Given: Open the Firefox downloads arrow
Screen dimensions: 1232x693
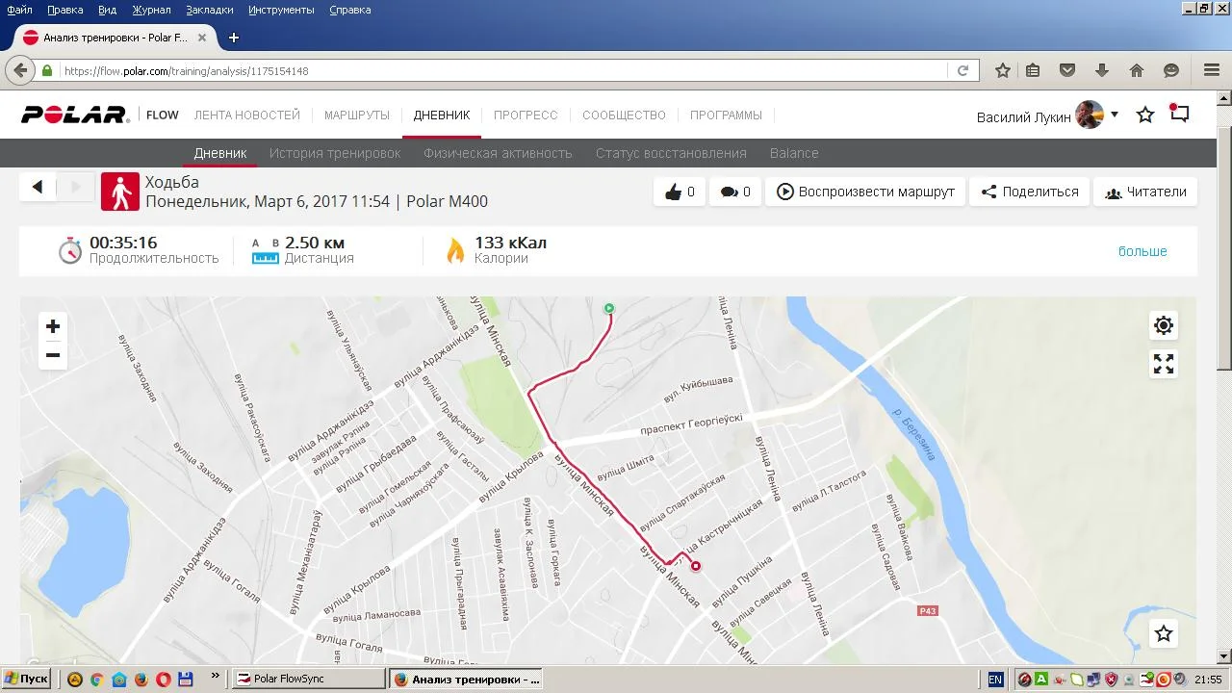Looking at the screenshot, I should pyautogui.click(x=1102, y=70).
